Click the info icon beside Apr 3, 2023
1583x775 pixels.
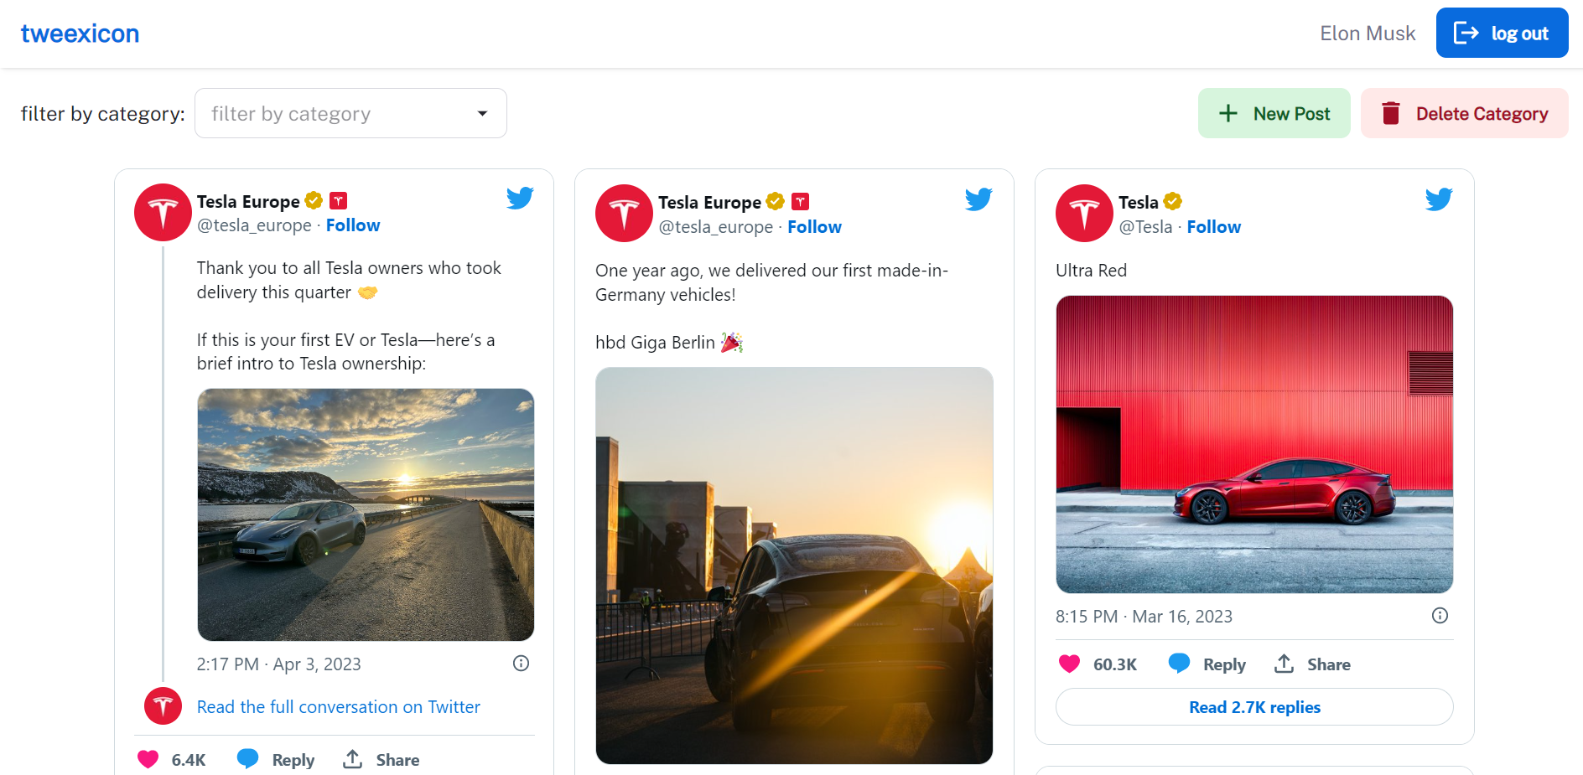tap(521, 664)
